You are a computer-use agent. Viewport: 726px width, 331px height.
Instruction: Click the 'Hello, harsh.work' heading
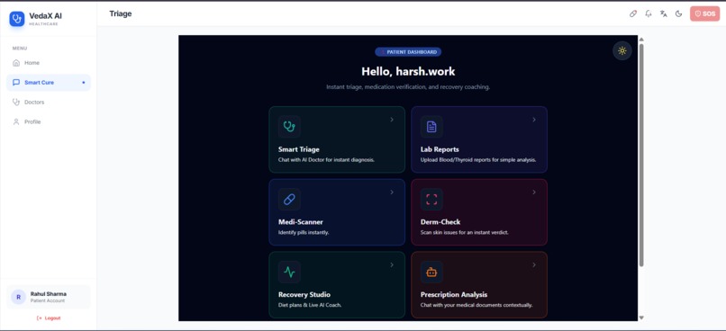point(408,72)
